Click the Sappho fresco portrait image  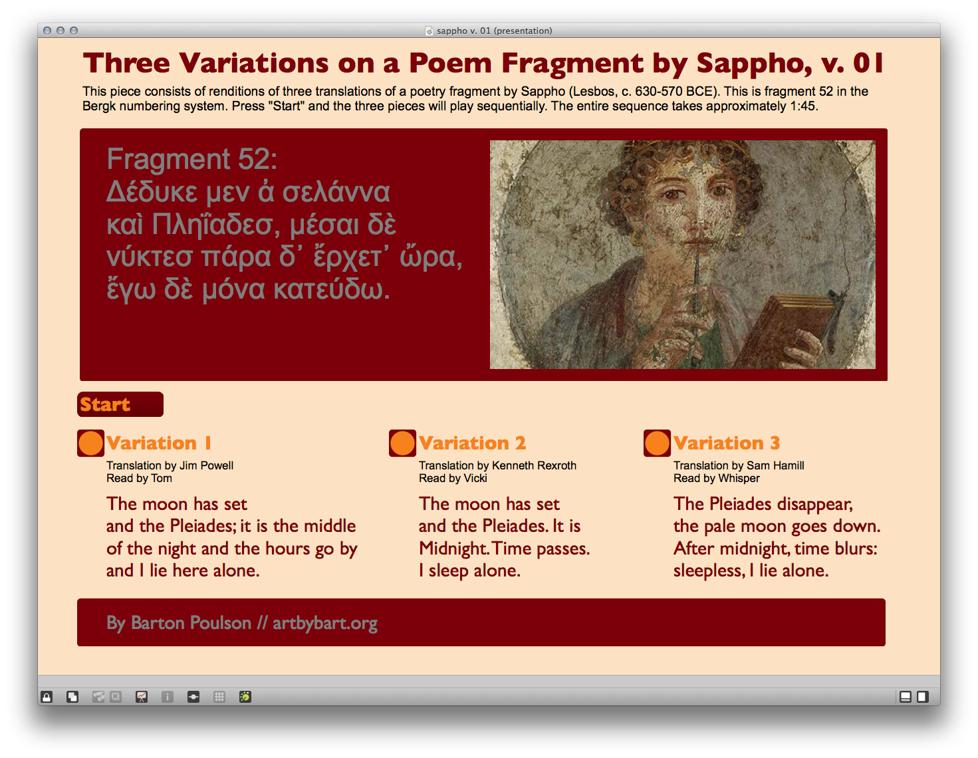click(683, 255)
